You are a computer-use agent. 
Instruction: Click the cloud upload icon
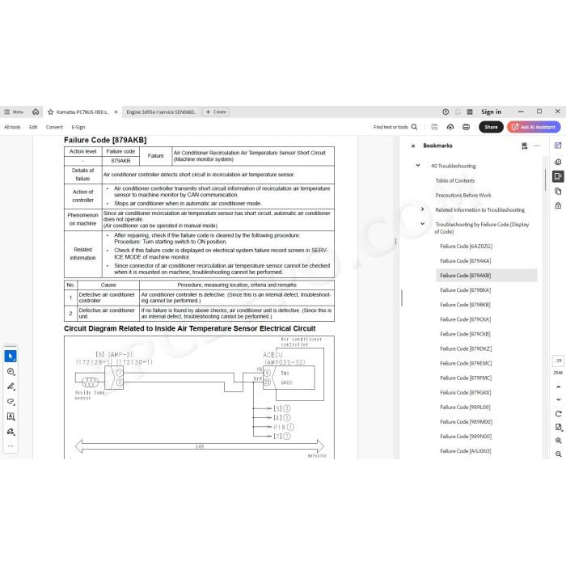[450, 127]
